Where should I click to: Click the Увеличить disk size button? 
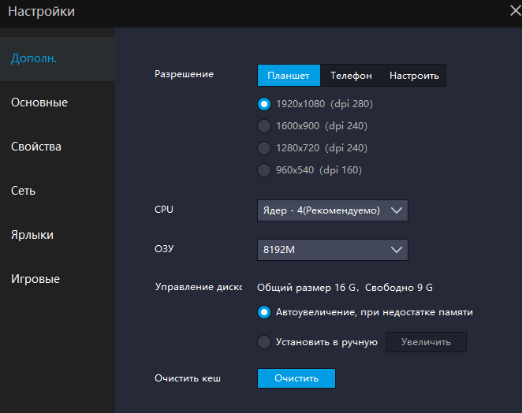(426, 342)
